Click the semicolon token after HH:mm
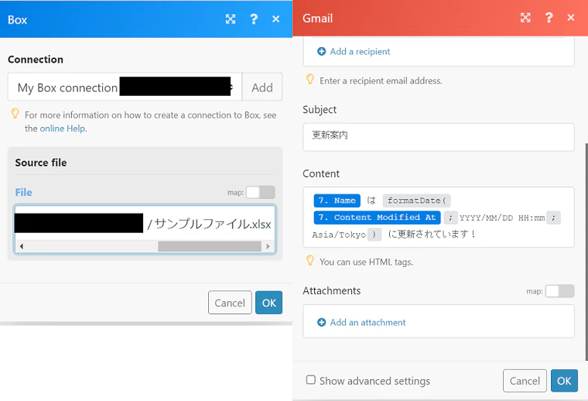Image resolution: width=588 pixels, height=401 pixels. 553,218
